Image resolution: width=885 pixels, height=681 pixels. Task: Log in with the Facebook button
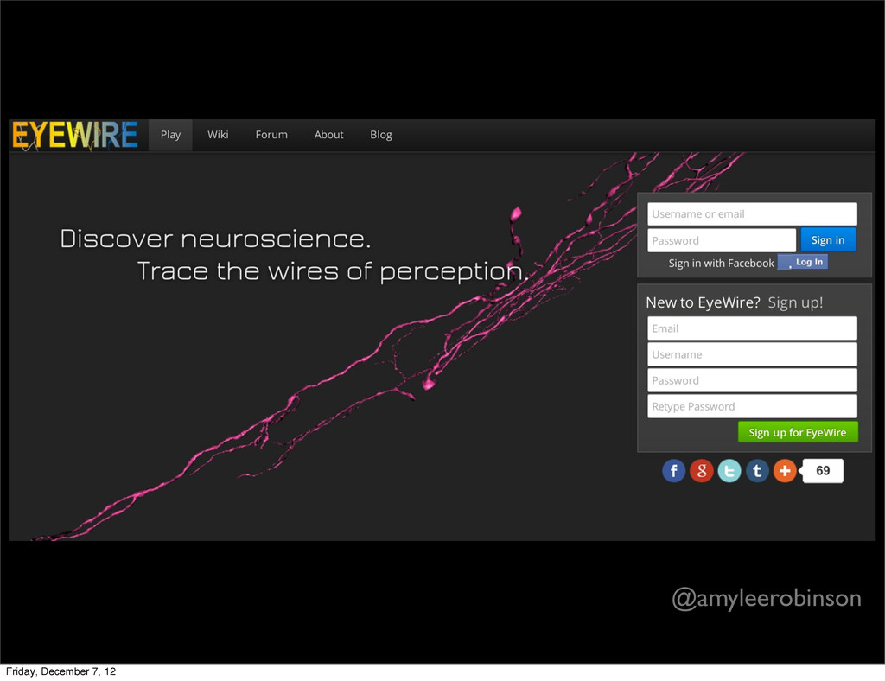[x=803, y=262]
